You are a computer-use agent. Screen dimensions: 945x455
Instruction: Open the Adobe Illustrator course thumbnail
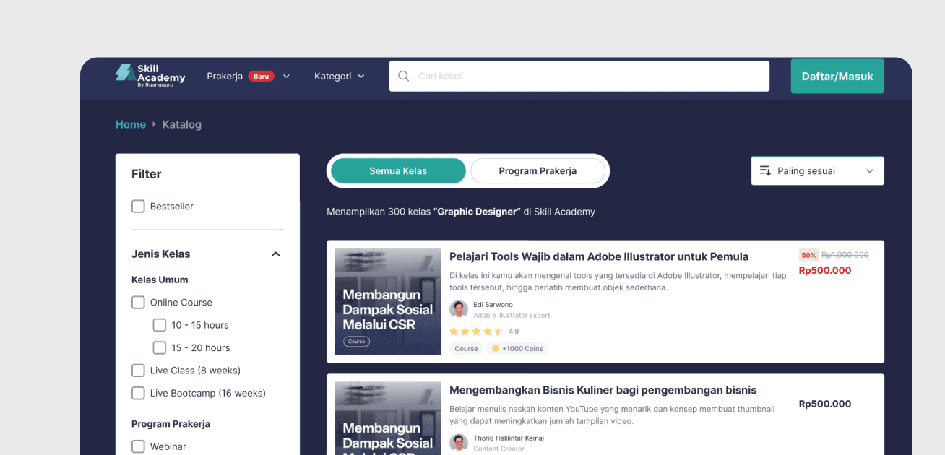point(388,302)
